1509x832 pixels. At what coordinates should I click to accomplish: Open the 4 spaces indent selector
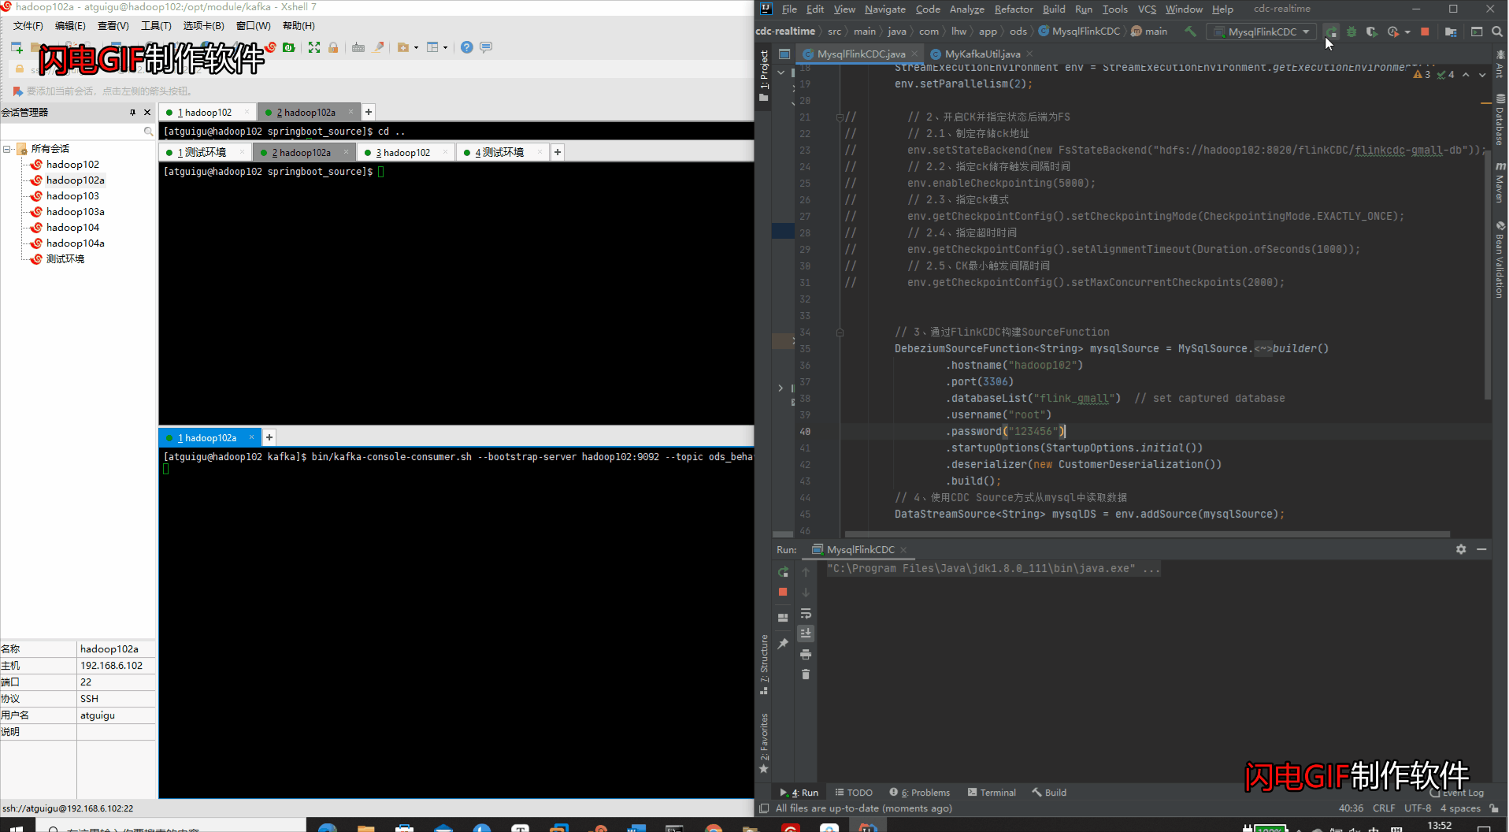pos(1460,808)
